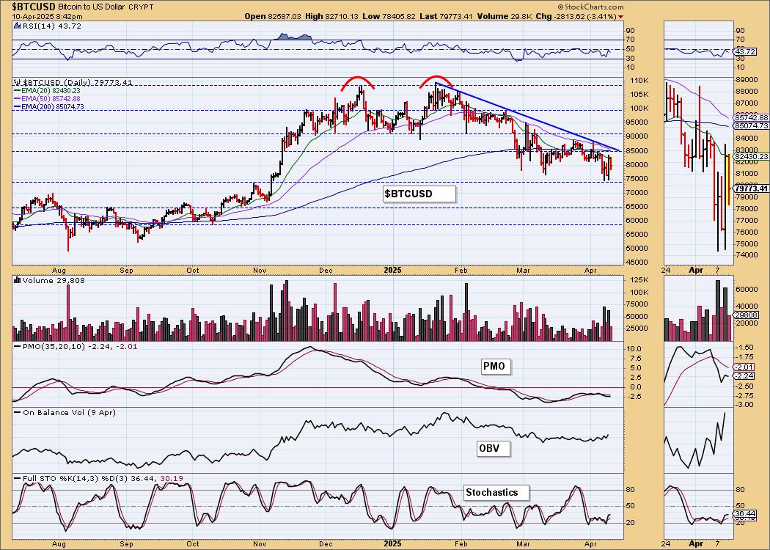Screen dimensions: 770x550
Task: Click the $BTCUSD (Daily) 79773.41 legend
Action: 77,82
